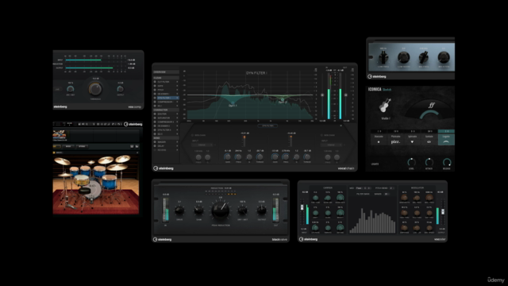Expand the EQ I row arrow
Viewport: 508px width, 286px height.
[x=177, y=106]
